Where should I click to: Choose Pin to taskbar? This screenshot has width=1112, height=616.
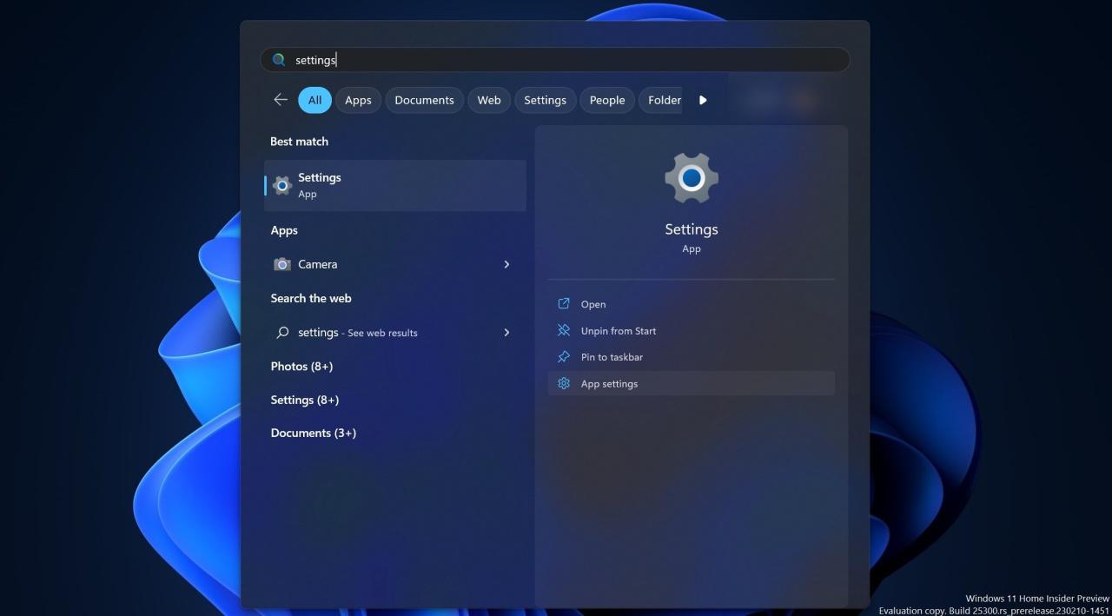tap(692, 357)
